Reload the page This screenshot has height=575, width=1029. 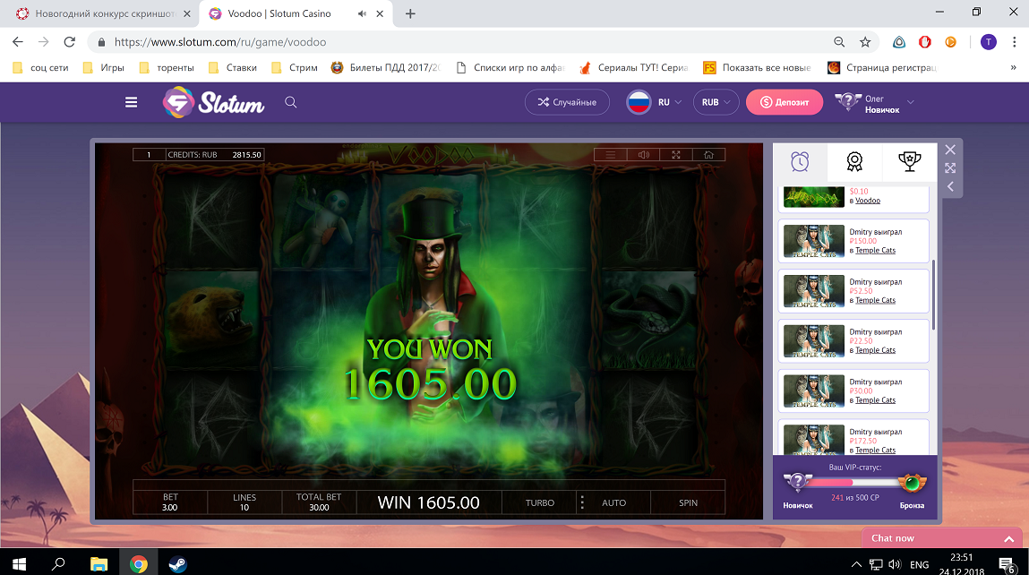pyautogui.click(x=69, y=42)
